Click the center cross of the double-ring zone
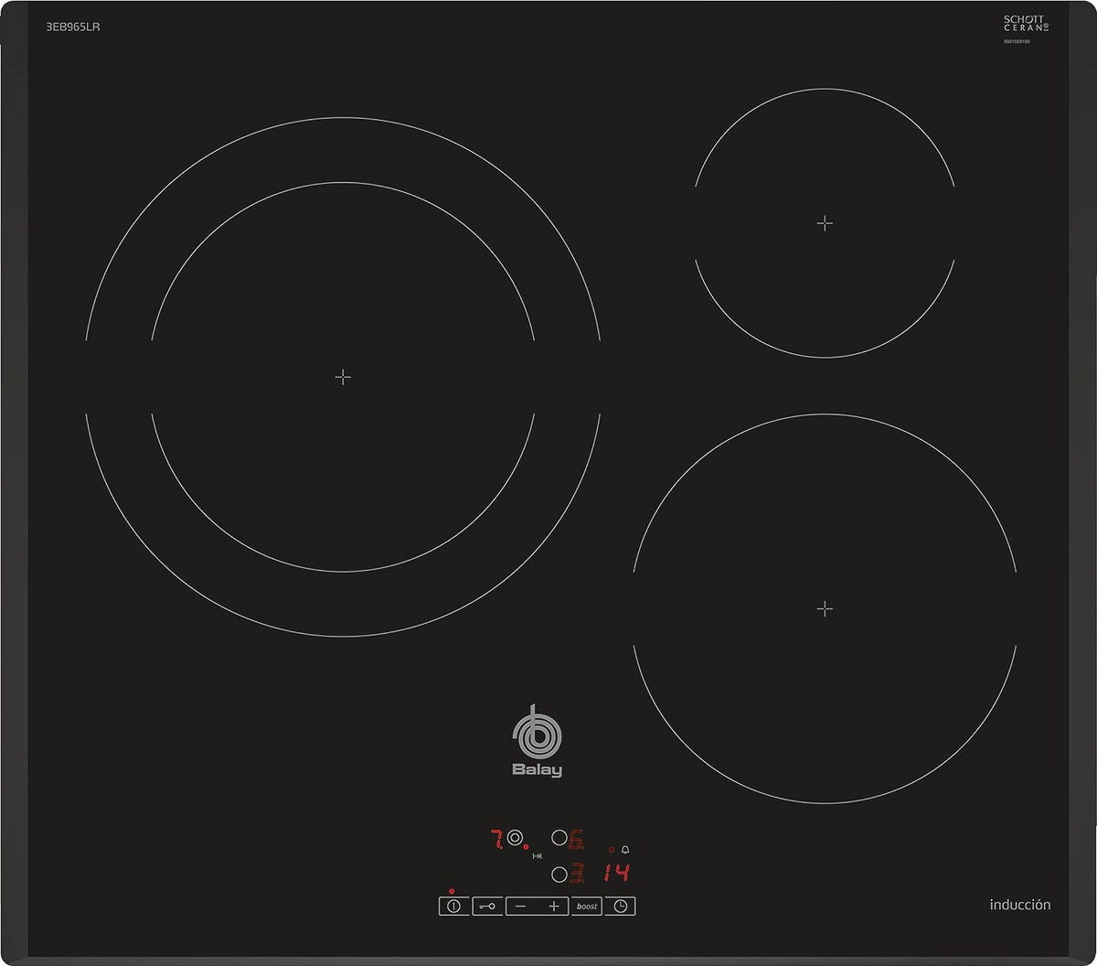 tap(343, 377)
